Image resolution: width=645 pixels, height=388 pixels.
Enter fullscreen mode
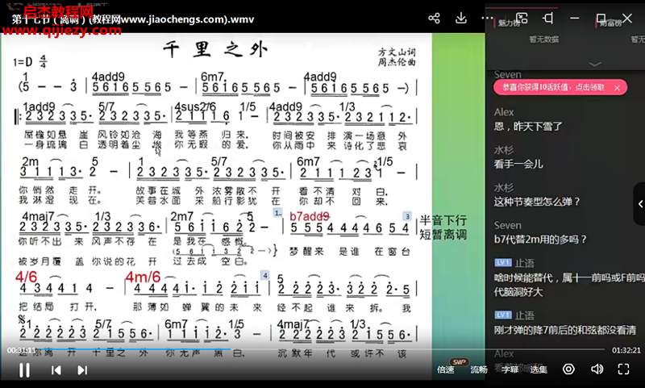(x=623, y=369)
